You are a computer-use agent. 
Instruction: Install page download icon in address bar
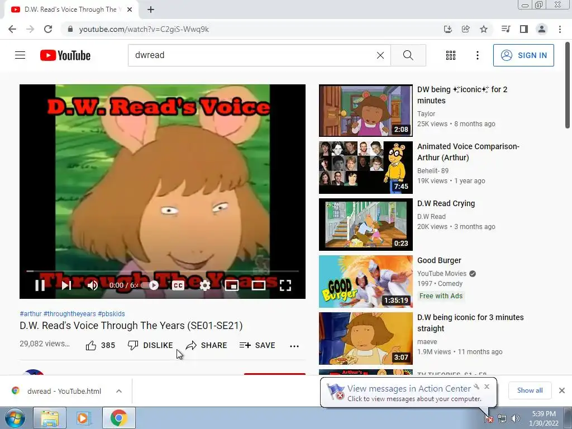tap(448, 29)
